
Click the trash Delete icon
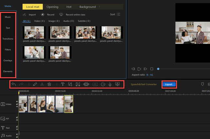point(49,84)
